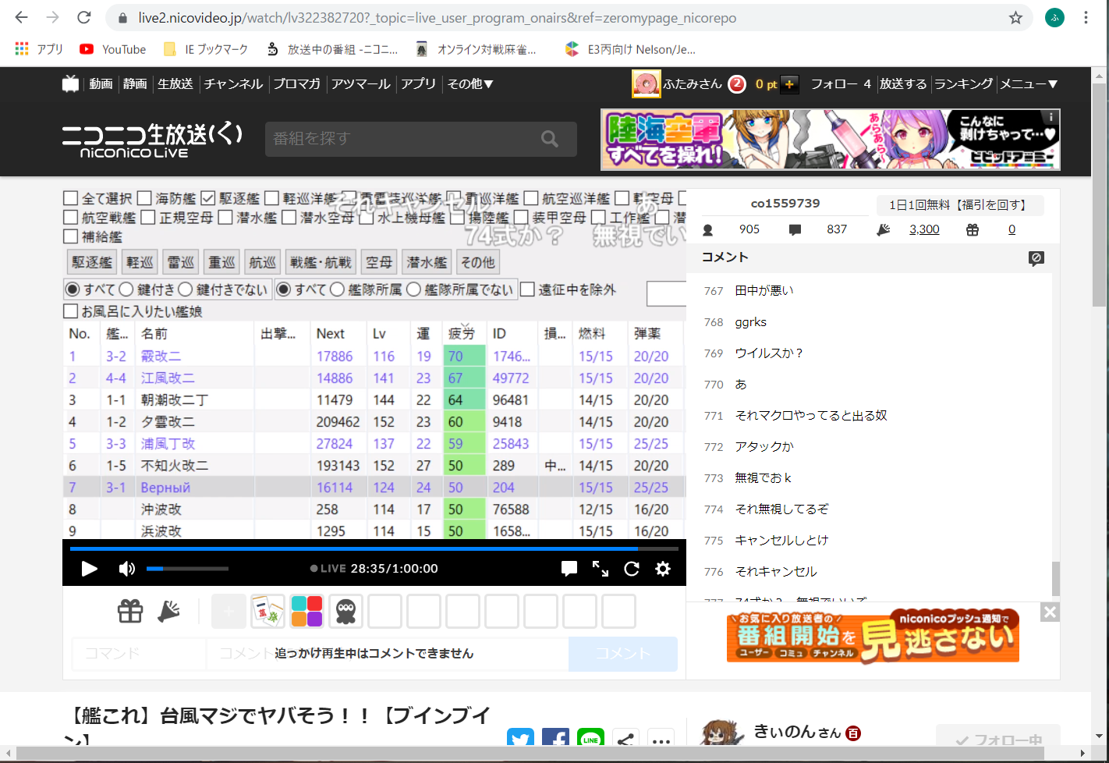
Task: Tick the 補給艦 checkbox
Action: click(x=71, y=236)
